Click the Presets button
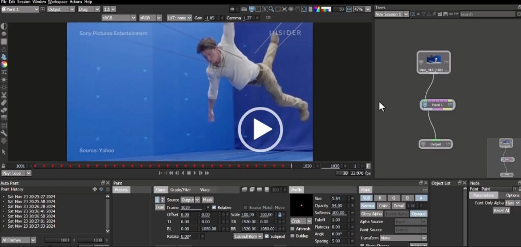The image size is (521, 247). pos(121,190)
